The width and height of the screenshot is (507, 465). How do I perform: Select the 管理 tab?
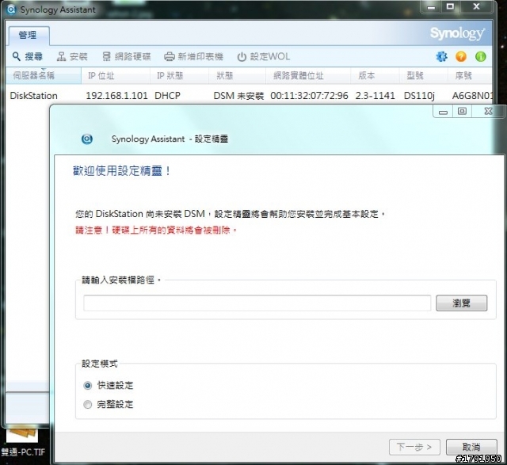[x=29, y=35]
